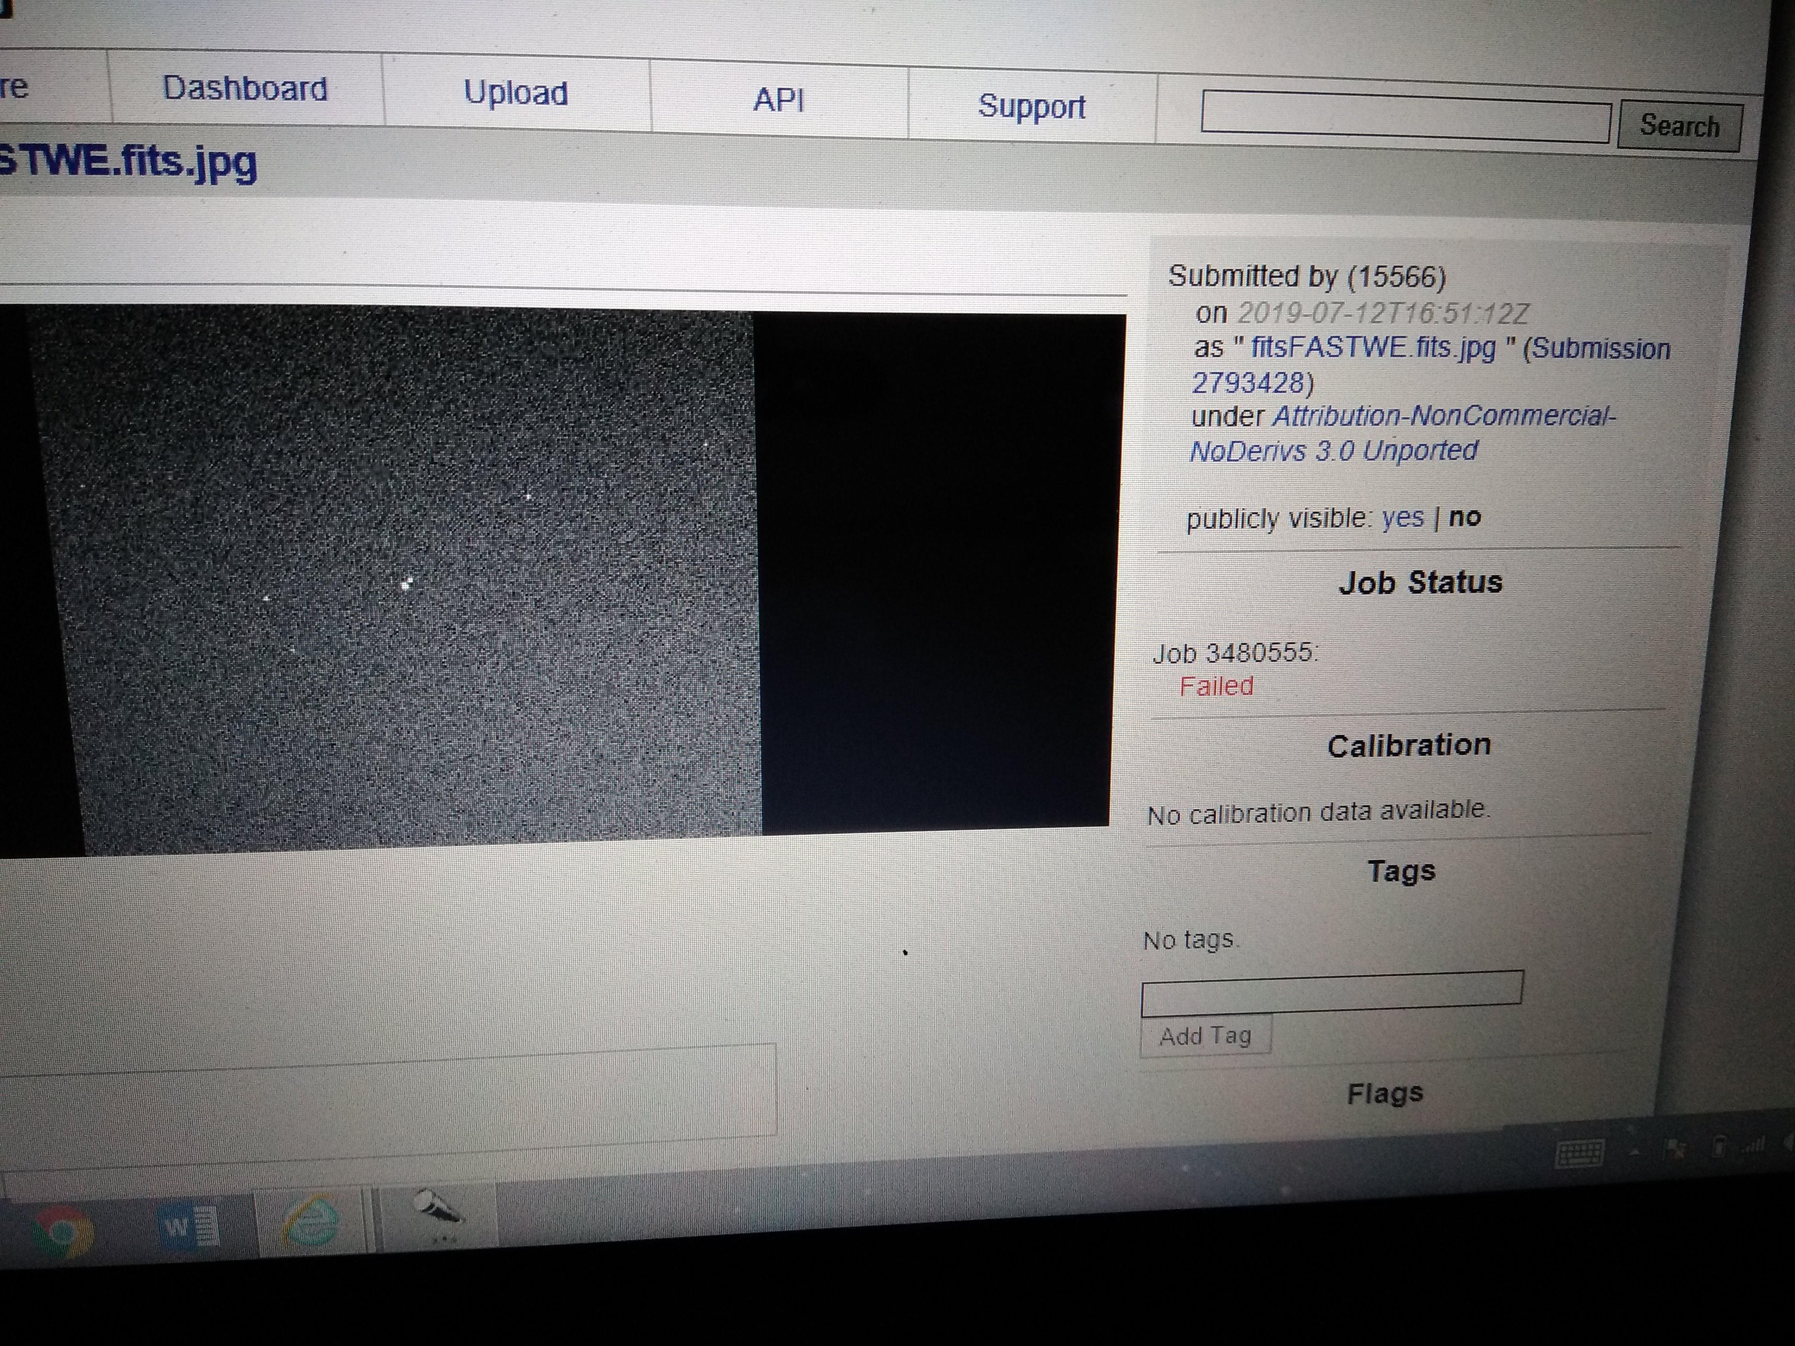Viewport: 1795px width, 1346px height.
Task: Go to the Upload page
Action: point(515,93)
